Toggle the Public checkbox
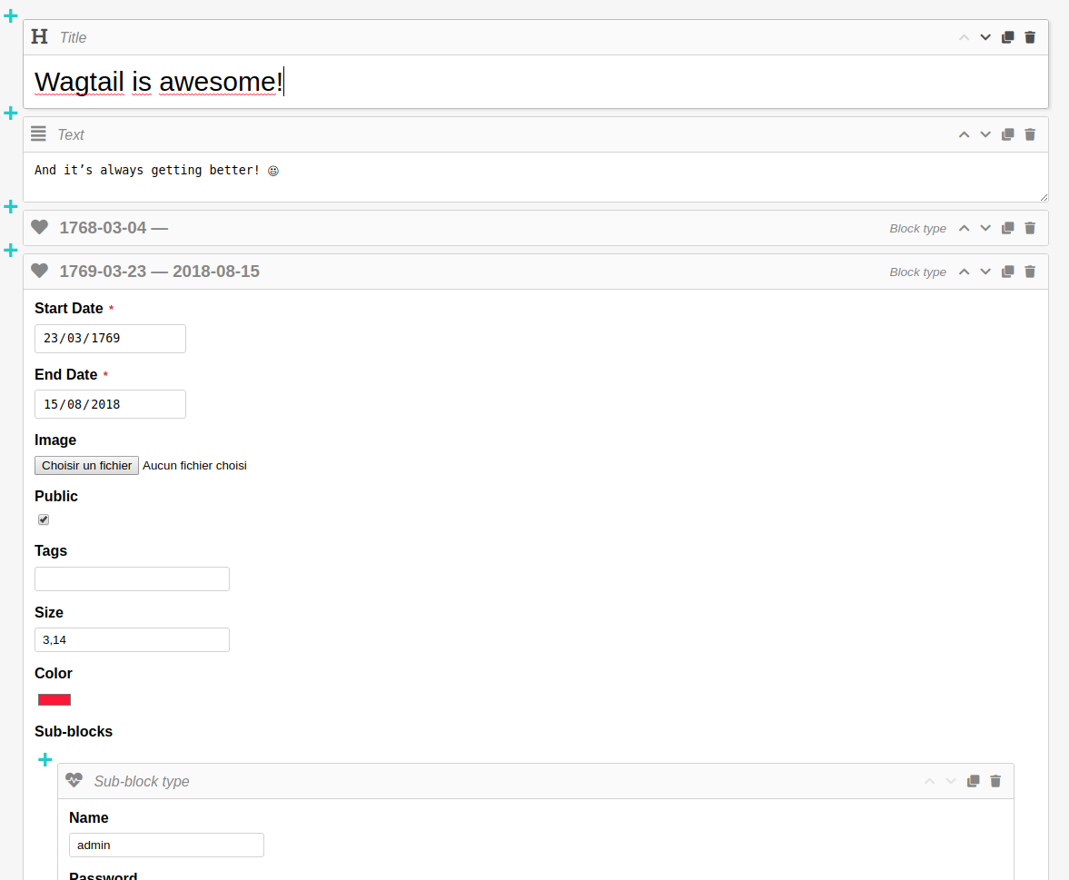This screenshot has height=880, width=1069. tap(44, 519)
